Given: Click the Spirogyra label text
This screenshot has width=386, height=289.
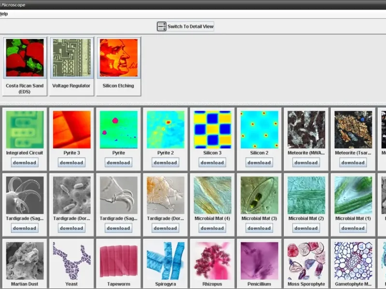Looking at the screenshot, I should pyautogui.click(x=165, y=284).
